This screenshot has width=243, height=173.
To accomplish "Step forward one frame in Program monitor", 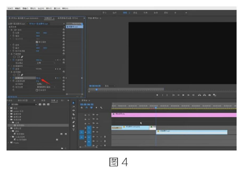I will [x=189, y=95].
